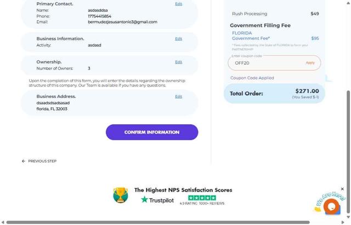
Task: Click the back arrow beside Previous Step
Action: coord(24,161)
